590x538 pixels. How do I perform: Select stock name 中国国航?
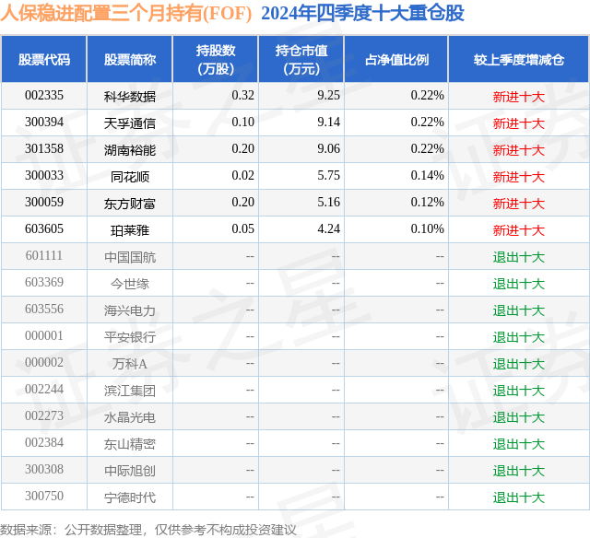130,257
